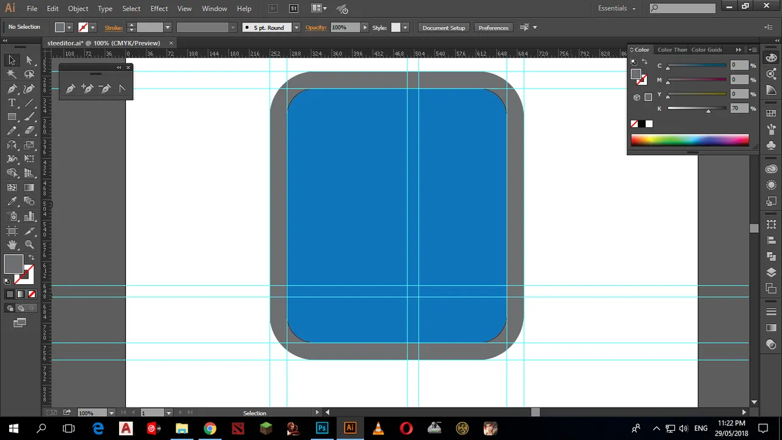
Task: Open the arrange documents dropdown
Action: [x=319, y=9]
